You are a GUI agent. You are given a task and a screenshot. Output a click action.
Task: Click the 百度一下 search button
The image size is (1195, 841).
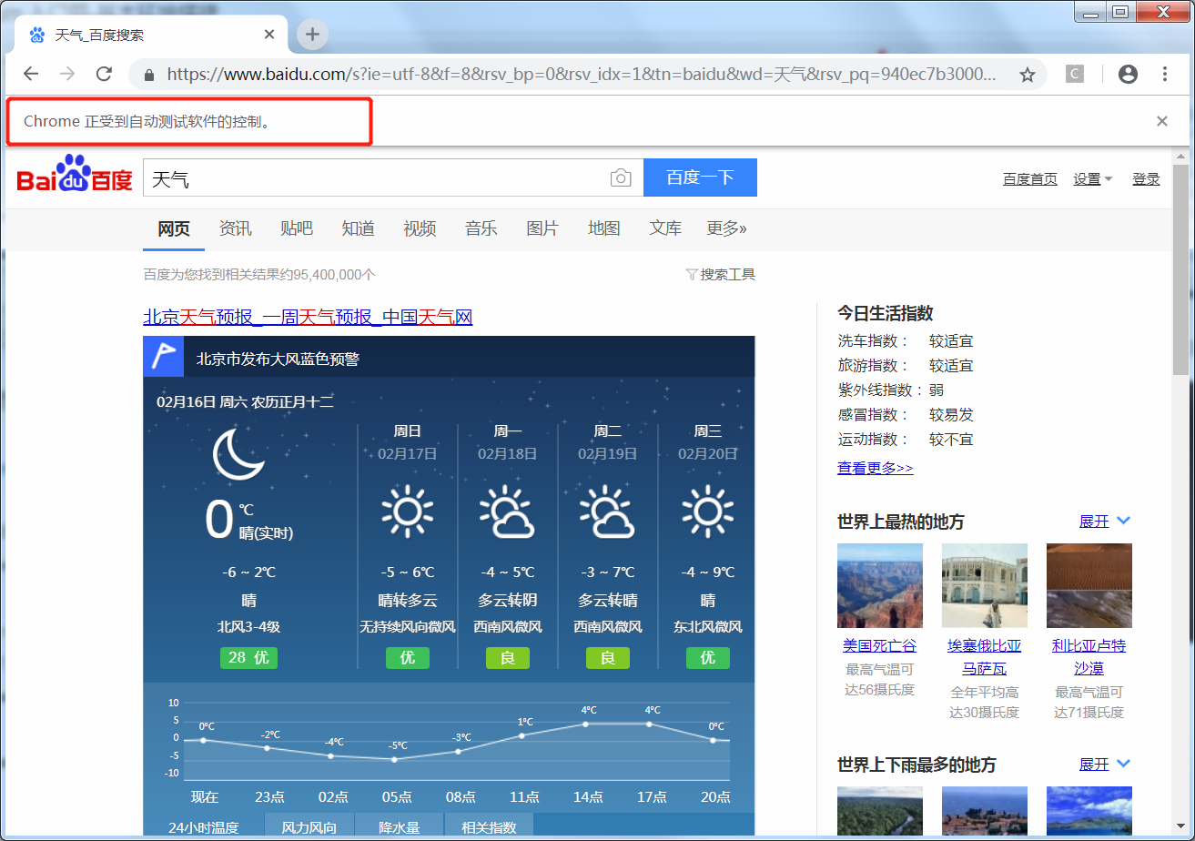[700, 177]
